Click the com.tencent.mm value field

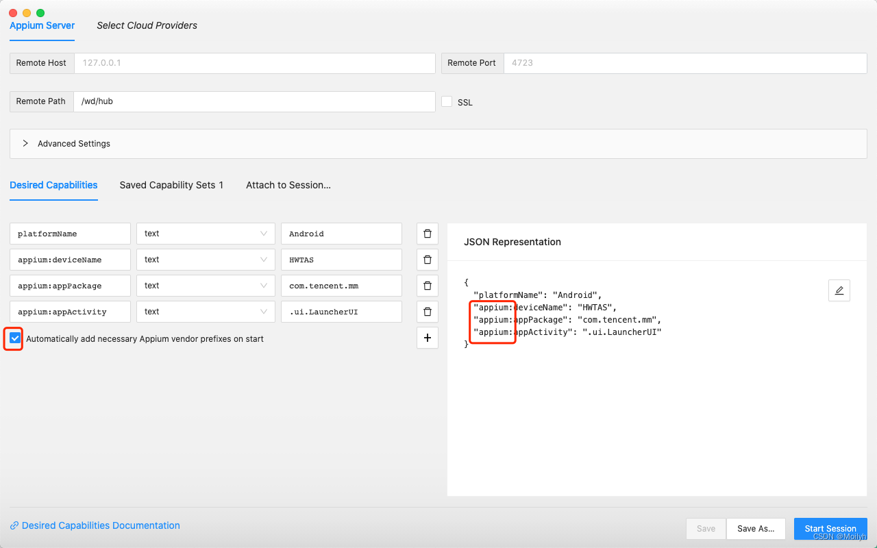pyautogui.click(x=341, y=286)
